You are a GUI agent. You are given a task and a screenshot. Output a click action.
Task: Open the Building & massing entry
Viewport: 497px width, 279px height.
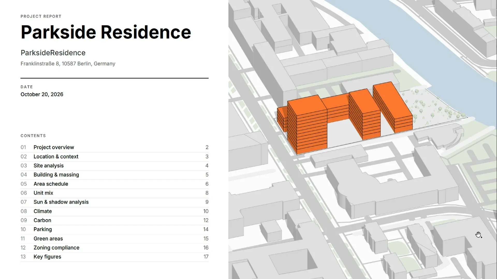[x=114, y=175]
